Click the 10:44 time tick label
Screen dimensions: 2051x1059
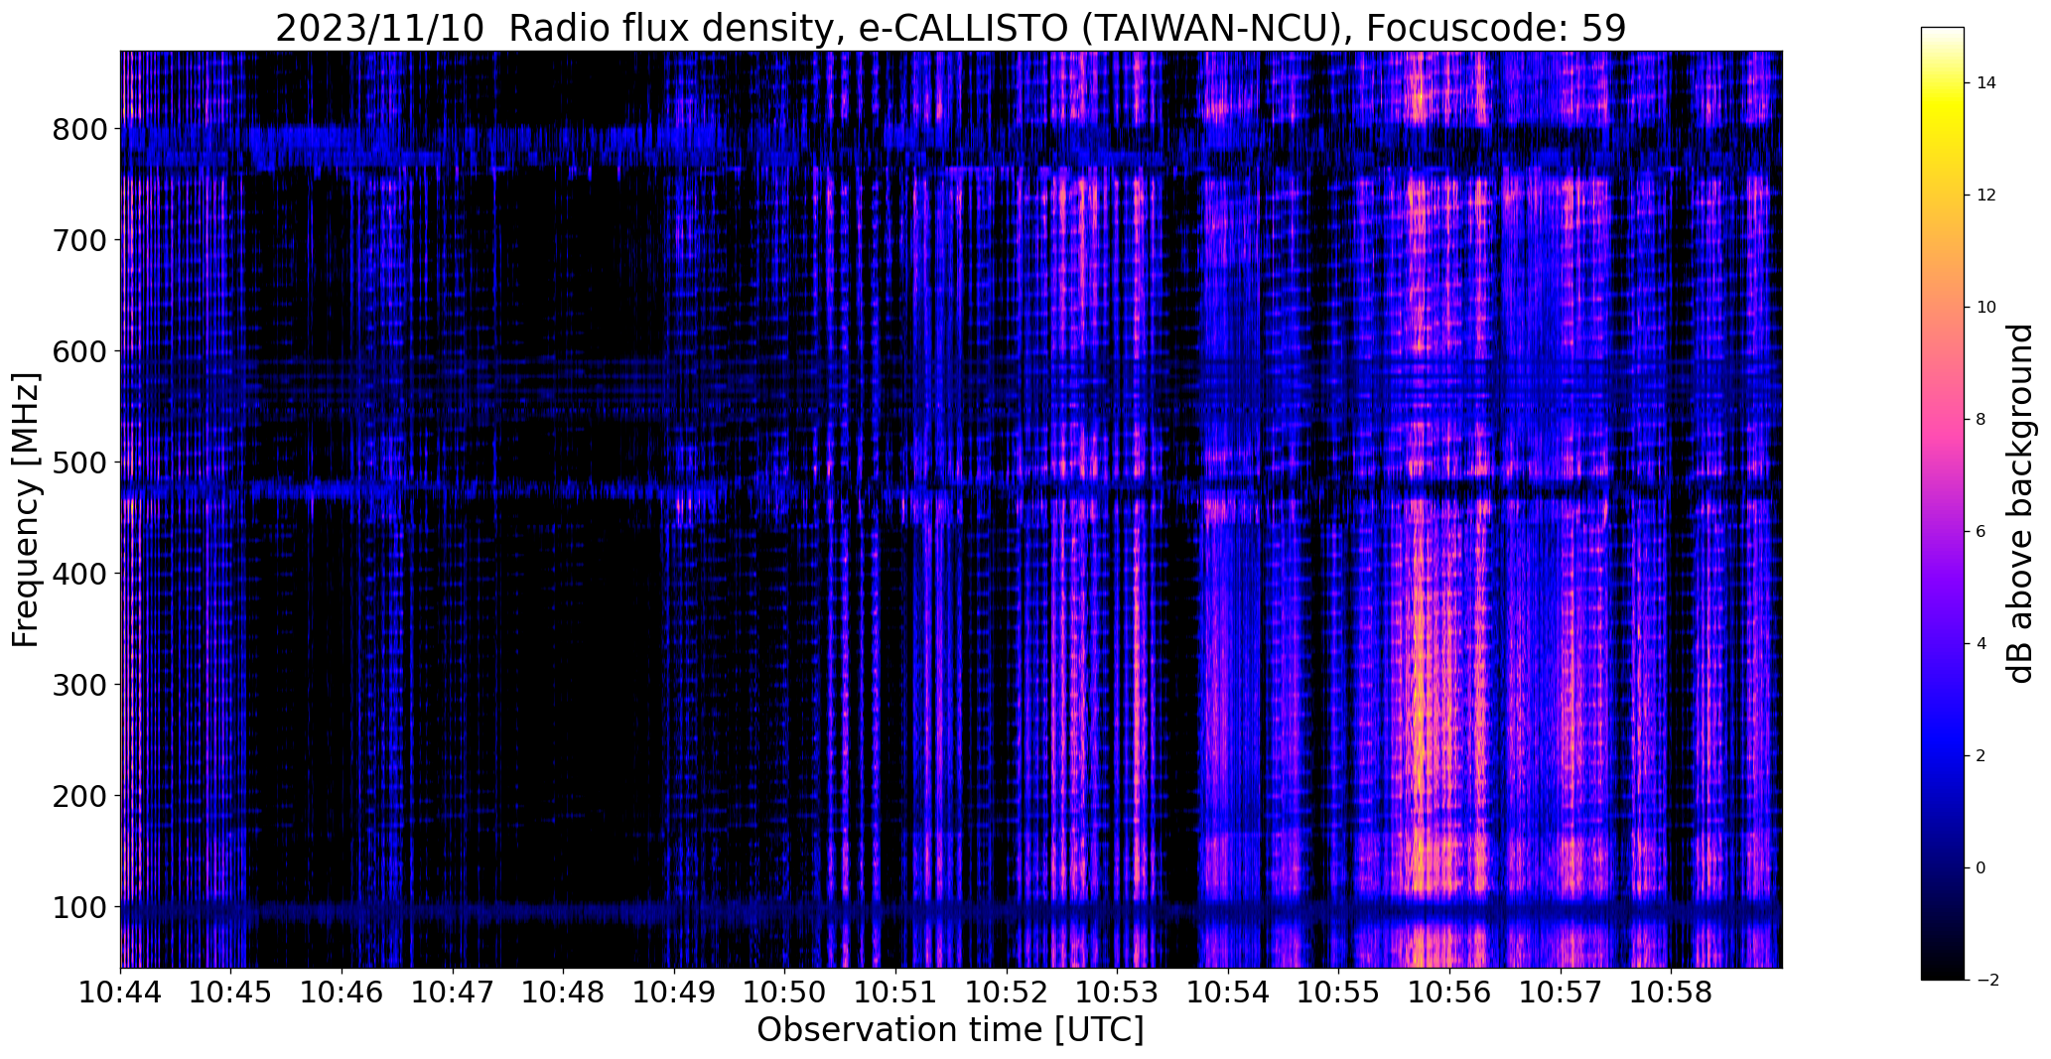click(121, 992)
